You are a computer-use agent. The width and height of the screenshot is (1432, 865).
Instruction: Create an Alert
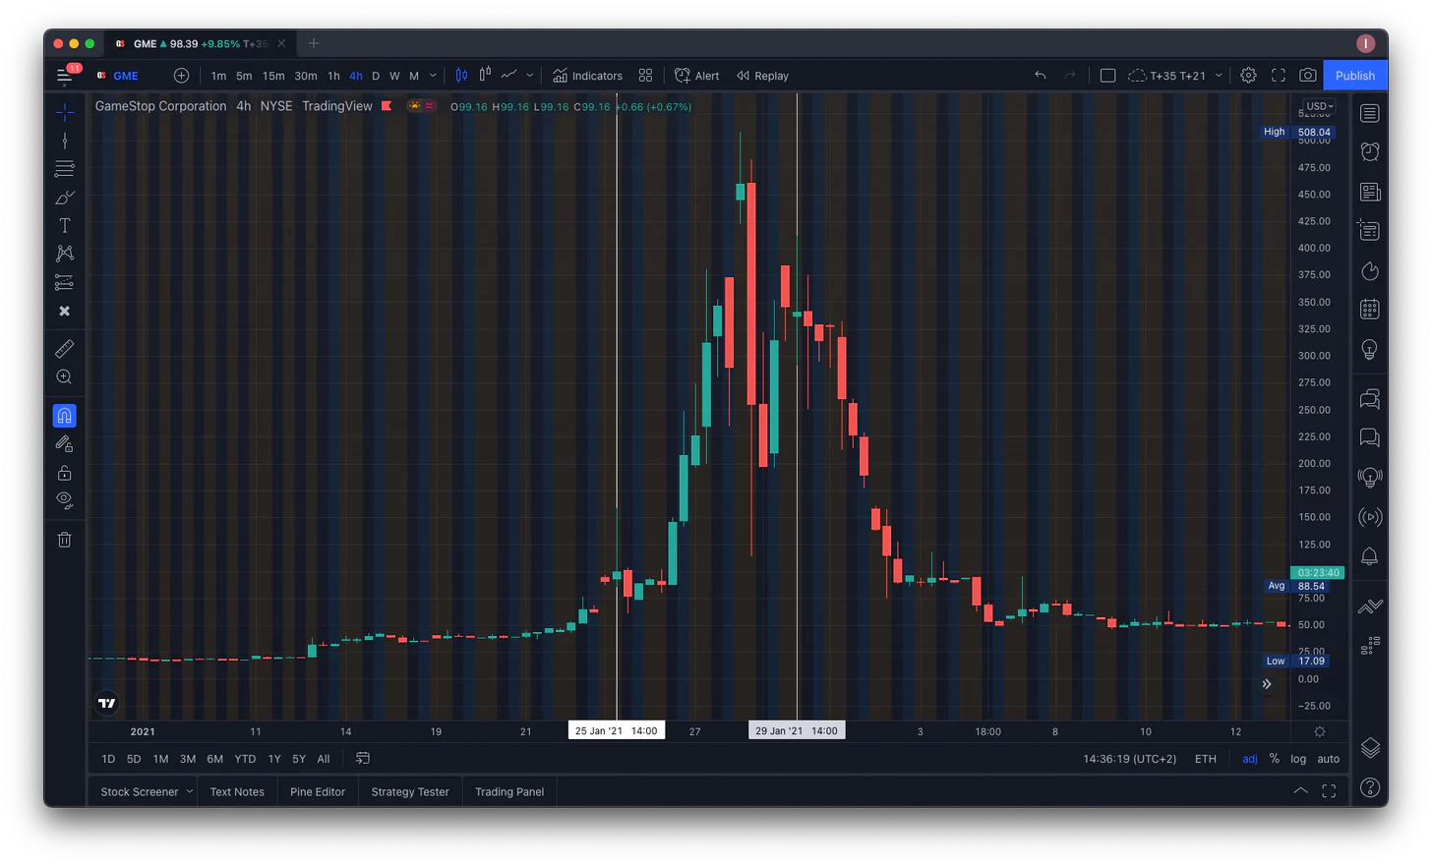pyautogui.click(x=696, y=76)
